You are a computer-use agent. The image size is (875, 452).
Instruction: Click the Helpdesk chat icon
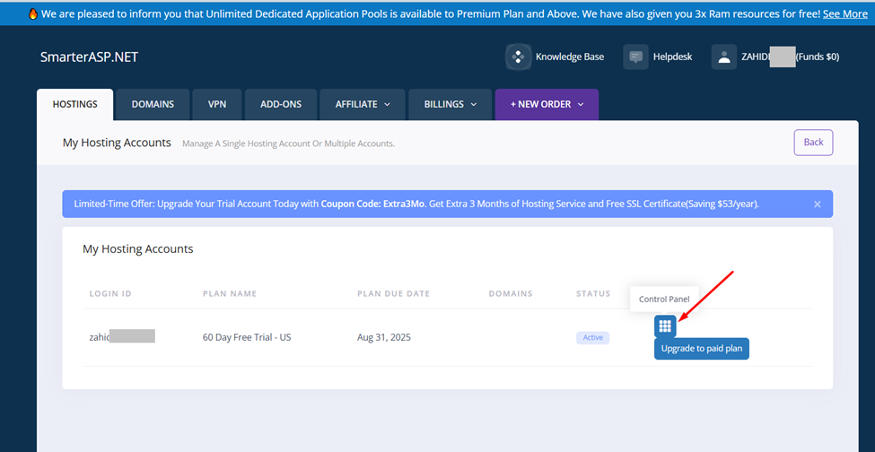coord(635,56)
